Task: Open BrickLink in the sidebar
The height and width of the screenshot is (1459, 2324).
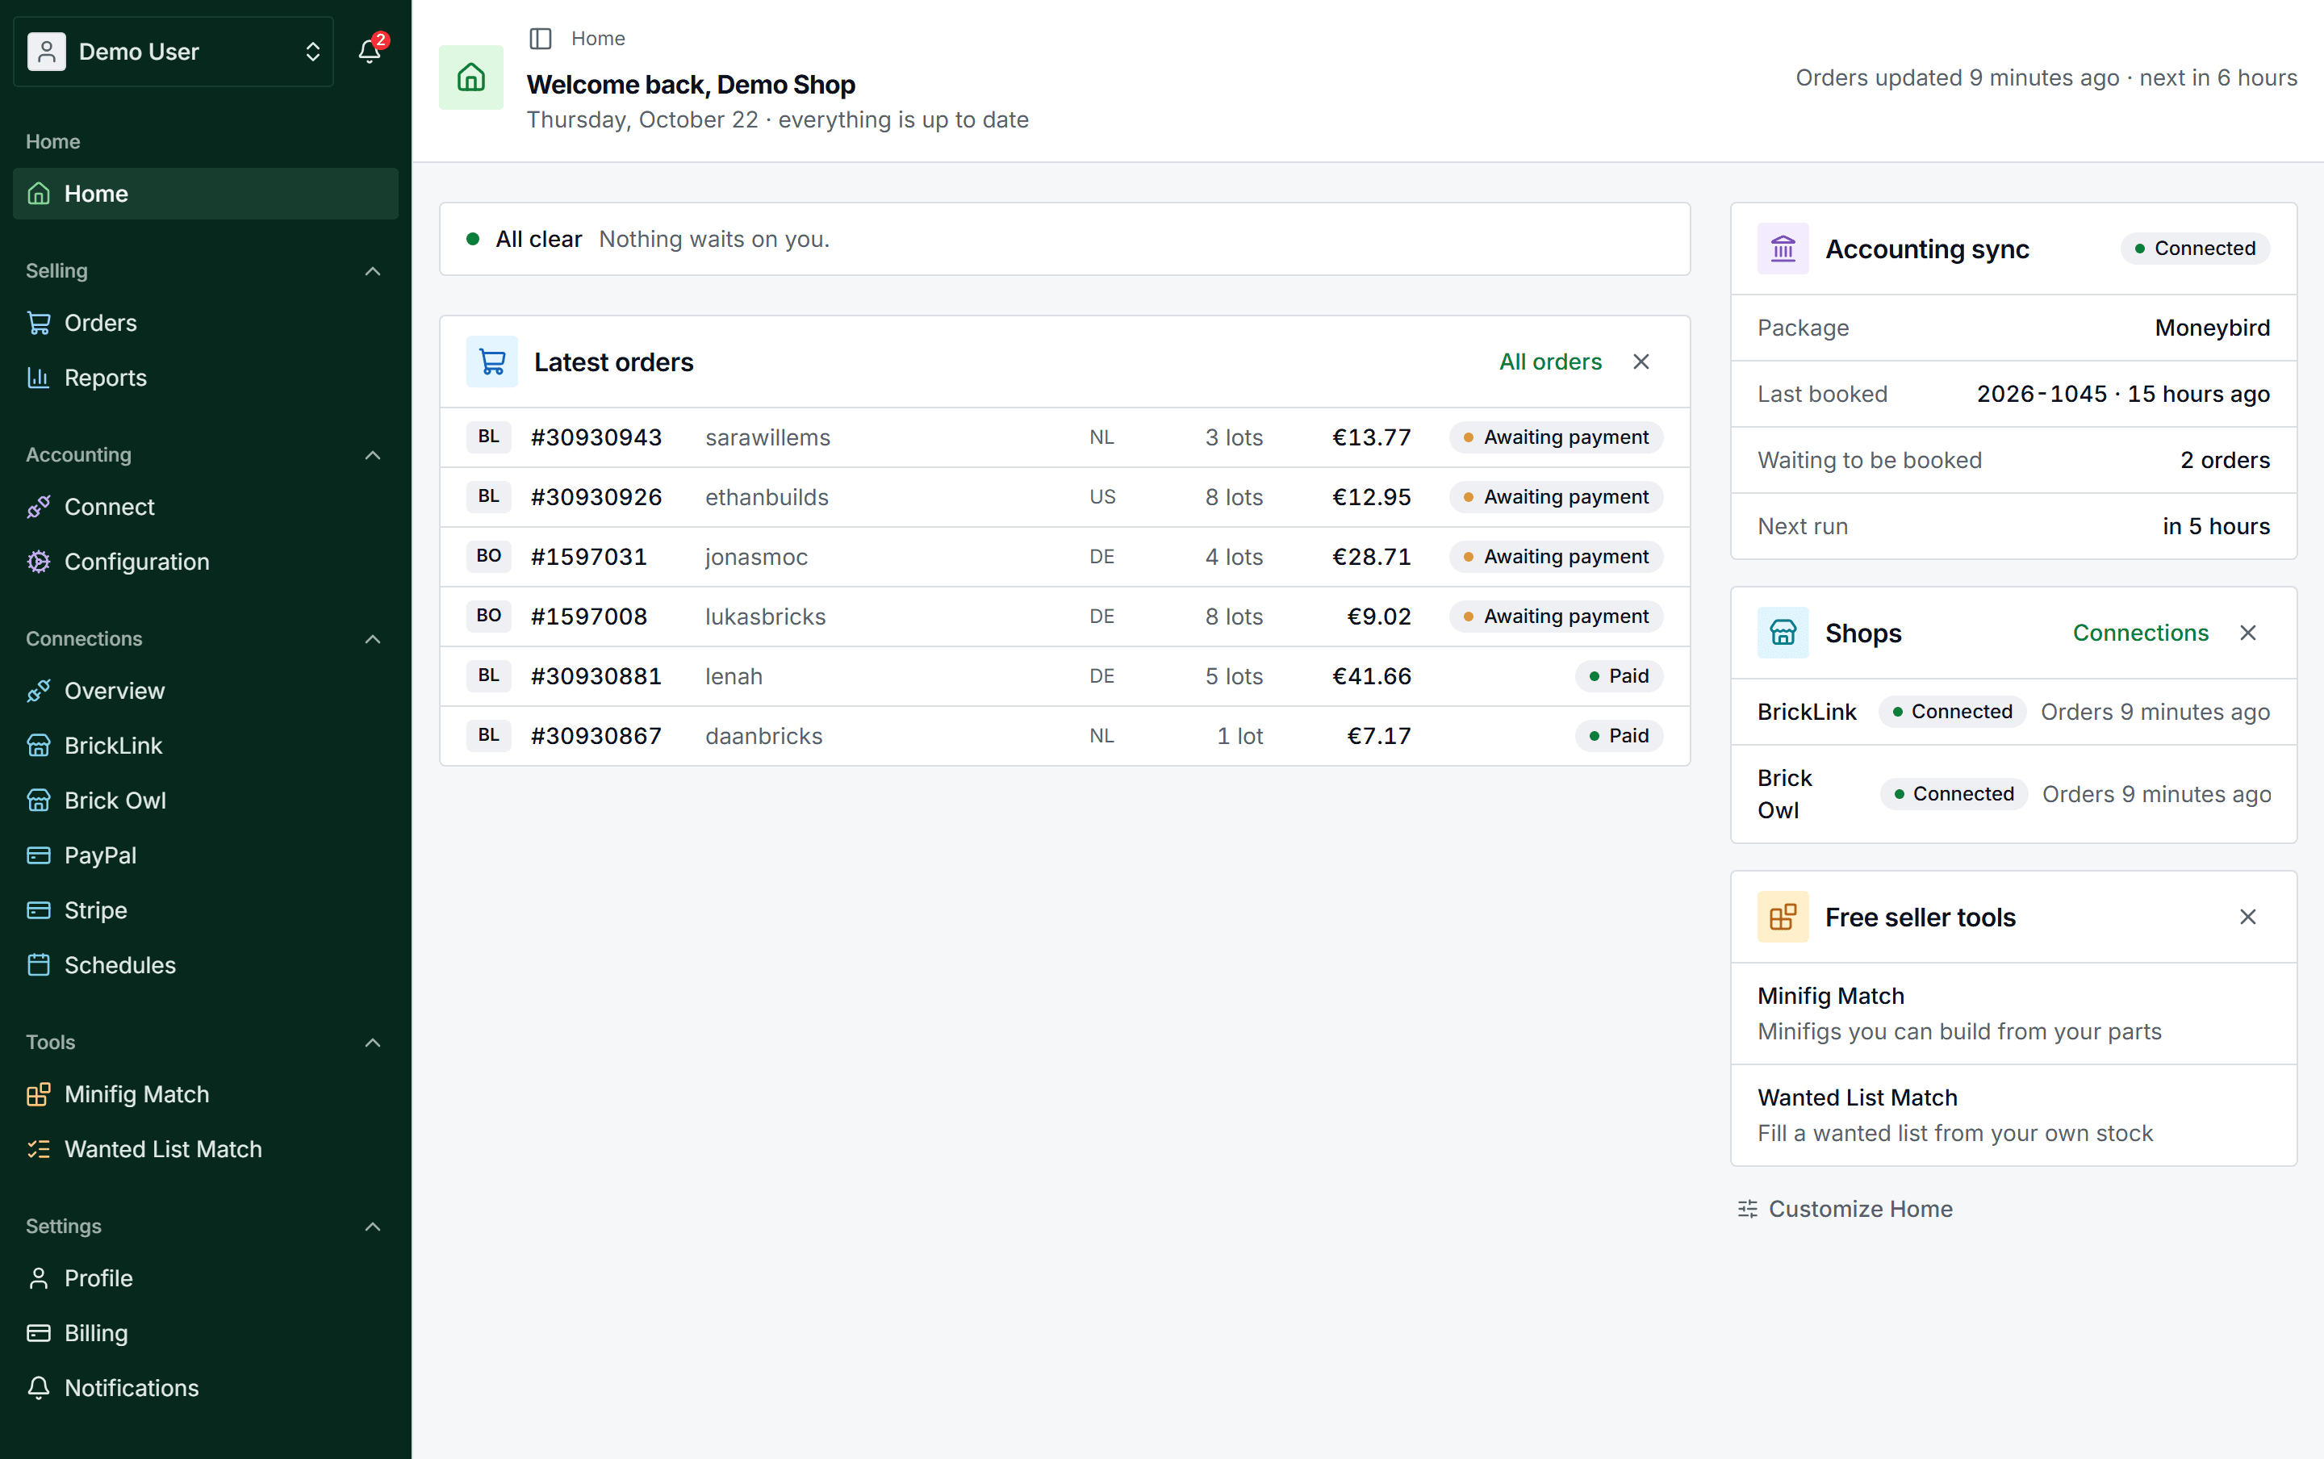Action: pos(206,746)
